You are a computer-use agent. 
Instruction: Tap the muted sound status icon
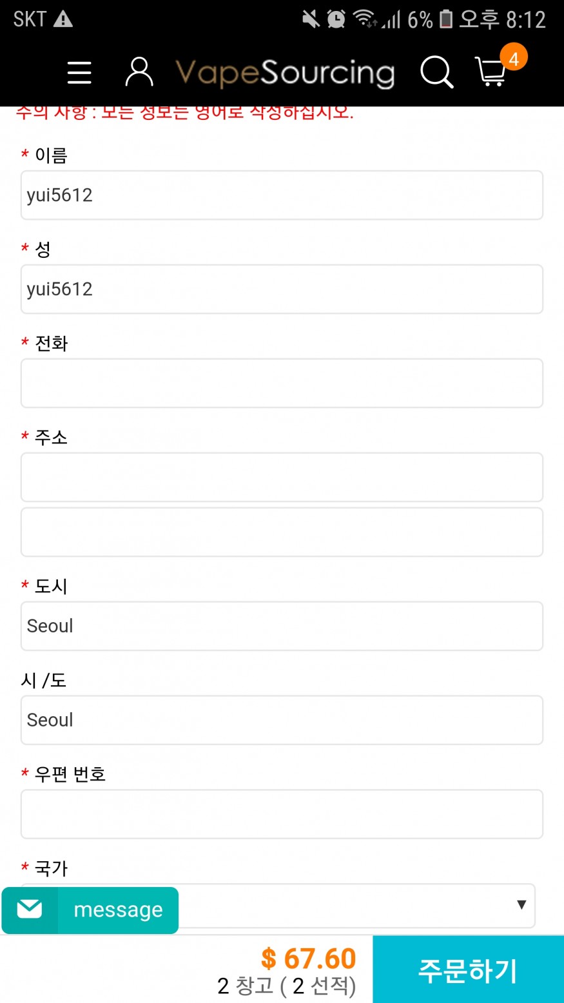click(x=311, y=19)
